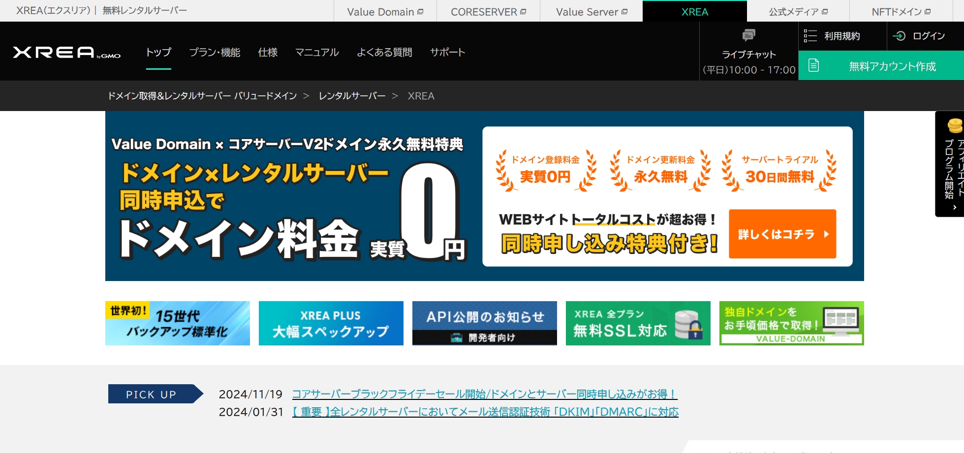The image size is (964, 453).
Task: Click the API公開のお知らせ banner
Action: coord(485,323)
